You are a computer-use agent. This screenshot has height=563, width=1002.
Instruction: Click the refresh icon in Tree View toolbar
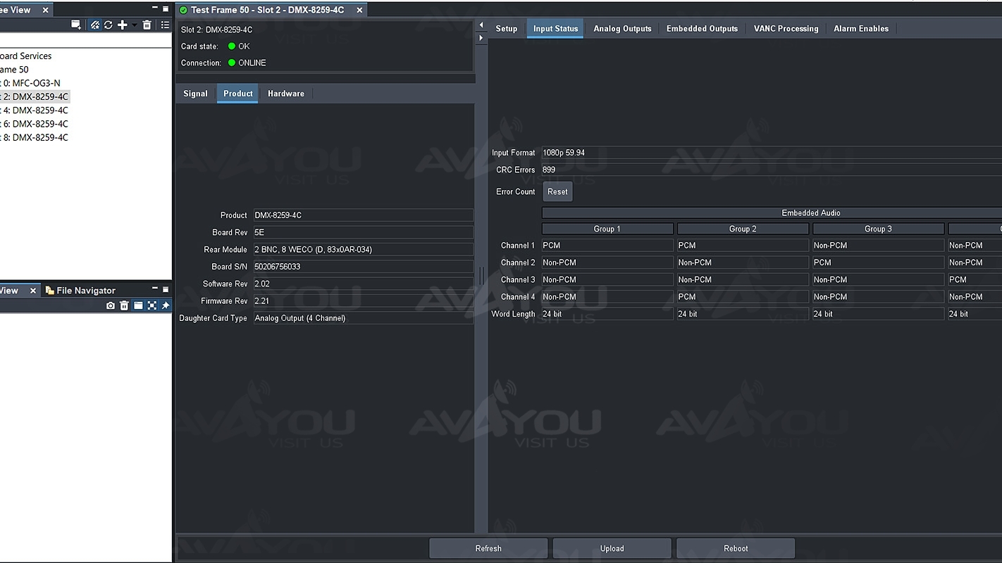coord(109,25)
